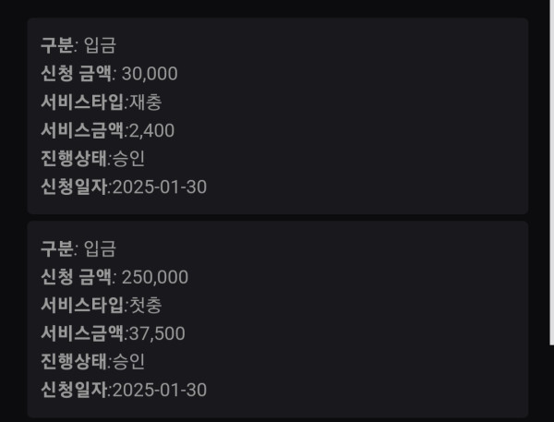The image size is (554, 422).
Task: Click 승인 status in the 첫충 record
Action: point(128,361)
